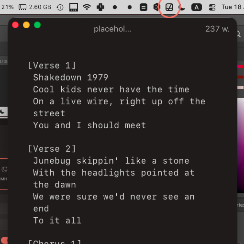Open Time Machine menu bar icon
This screenshot has width=244, height=244.
(60, 7)
